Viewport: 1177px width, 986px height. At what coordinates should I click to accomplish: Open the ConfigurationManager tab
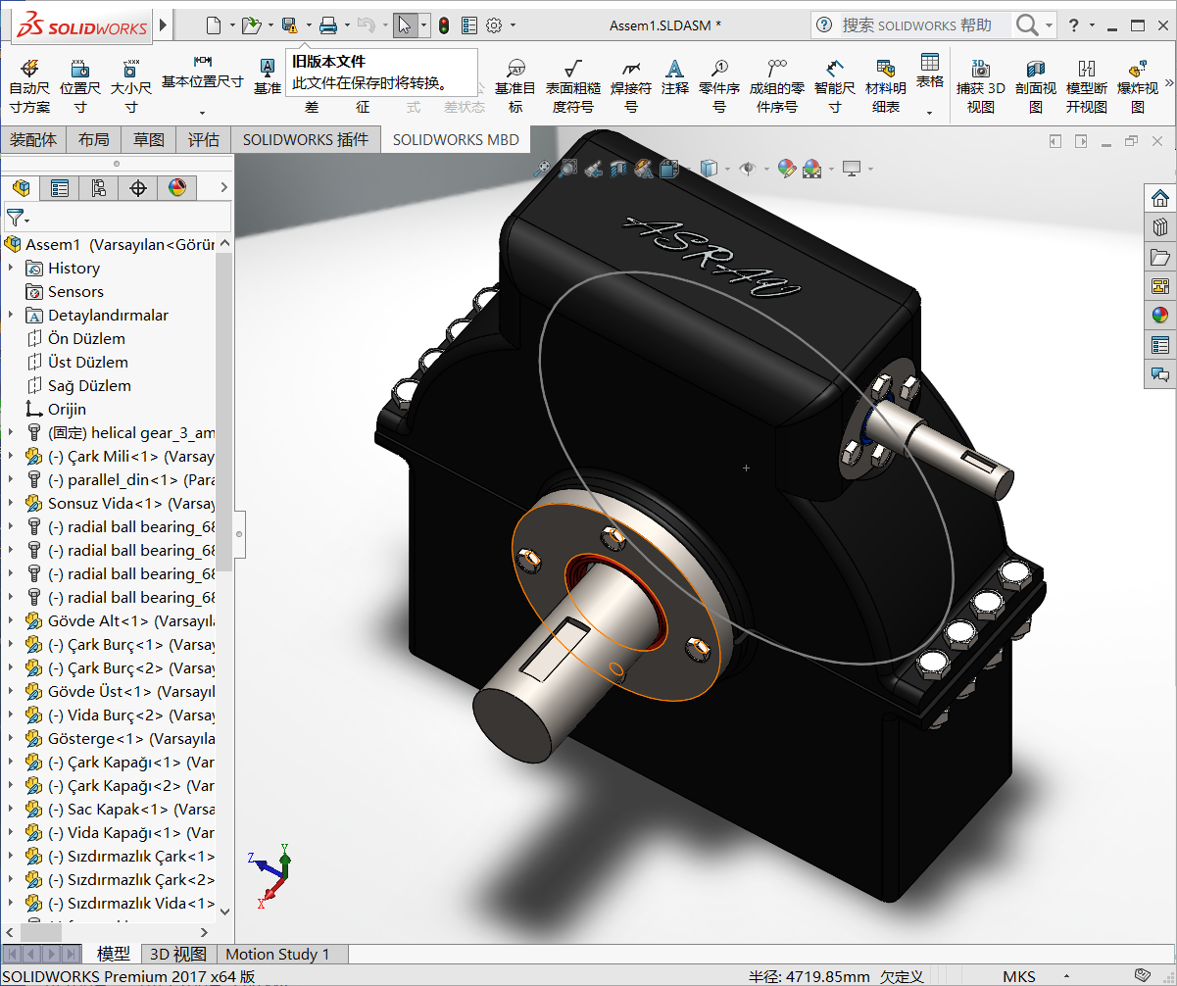[99, 188]
